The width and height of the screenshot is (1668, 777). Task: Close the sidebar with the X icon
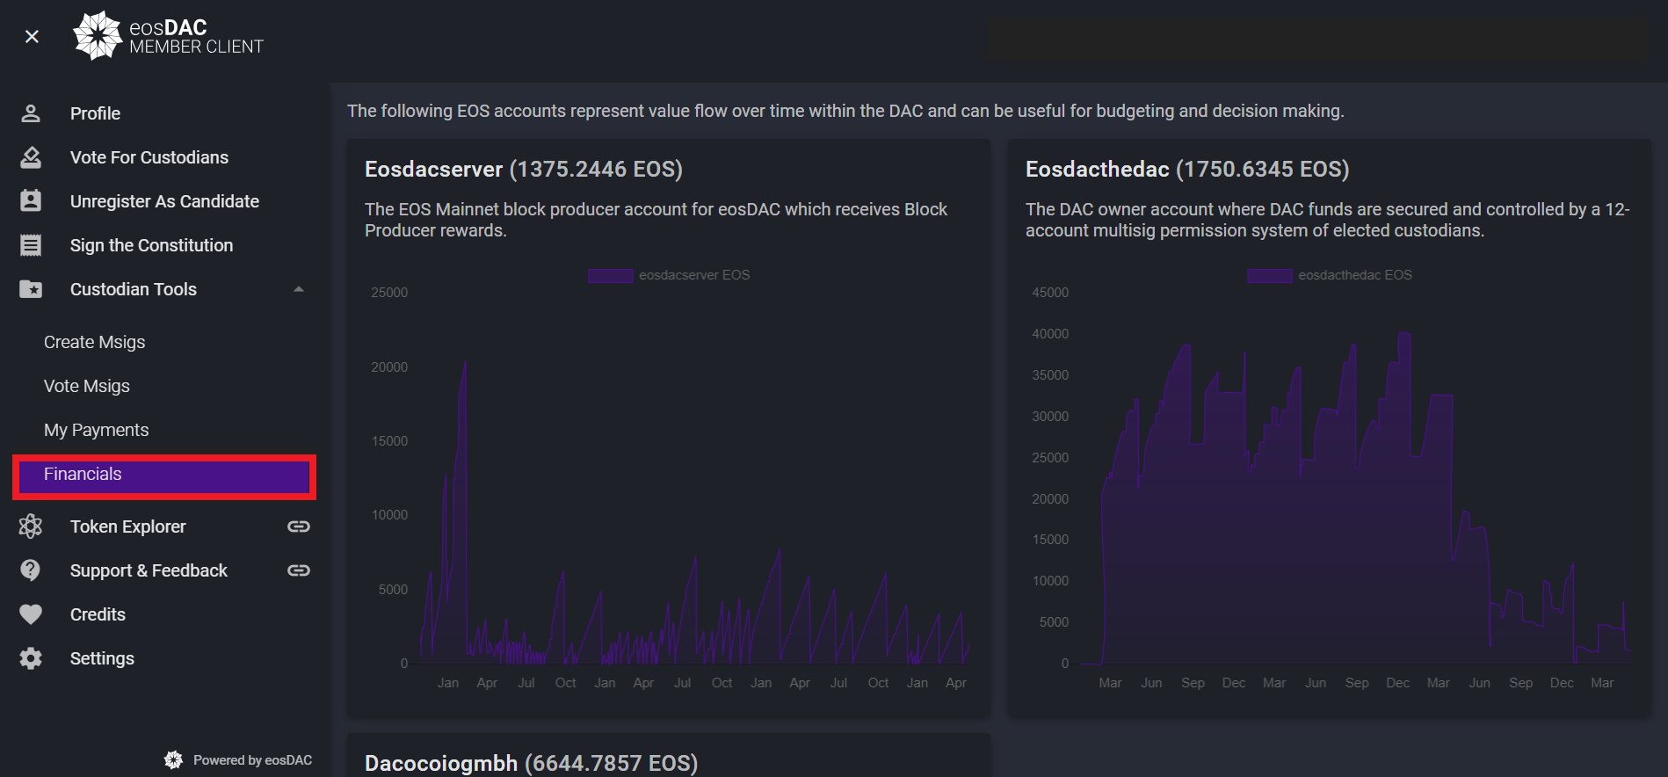[32, 36]
